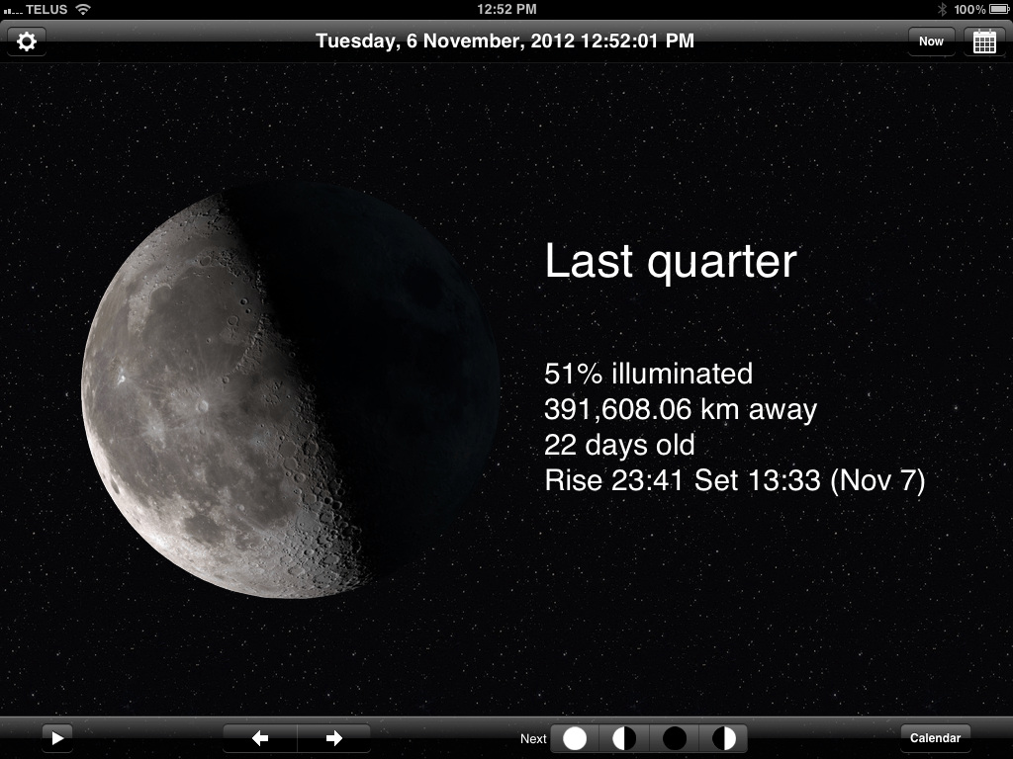Jump to next right-lit half moon icon
This screenshot has height=759, width=1013.
724,738
